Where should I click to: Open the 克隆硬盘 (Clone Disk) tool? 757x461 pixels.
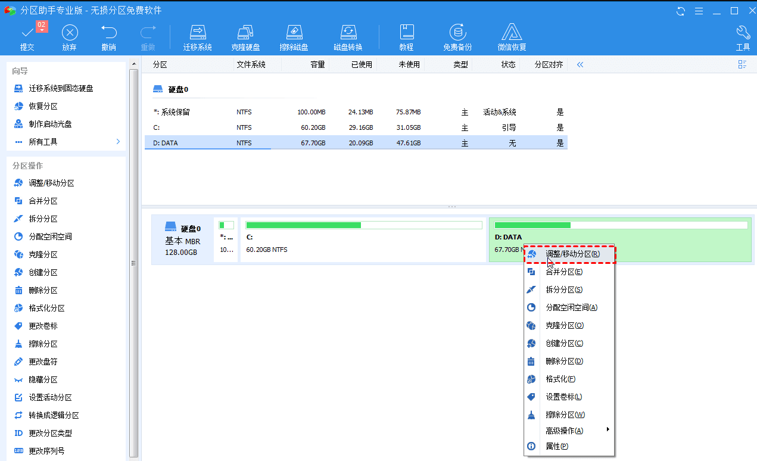point(245,37)
